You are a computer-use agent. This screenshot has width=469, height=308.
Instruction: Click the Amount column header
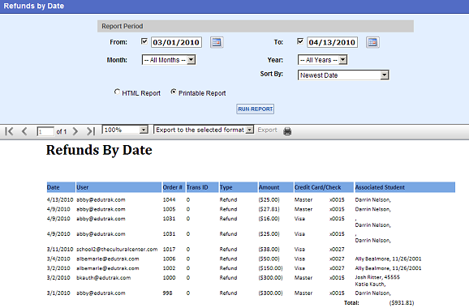[x=276, y=187]
